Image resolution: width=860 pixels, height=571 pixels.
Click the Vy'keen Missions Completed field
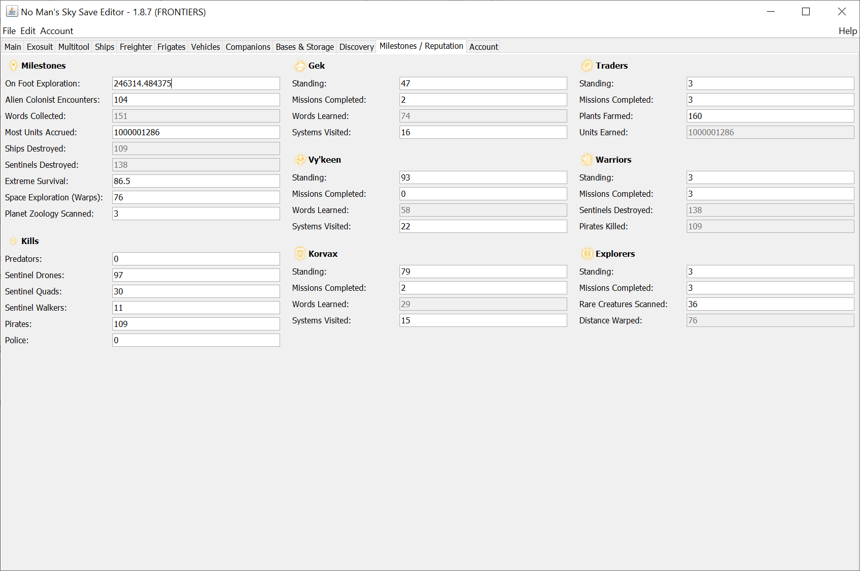(483, 194)
